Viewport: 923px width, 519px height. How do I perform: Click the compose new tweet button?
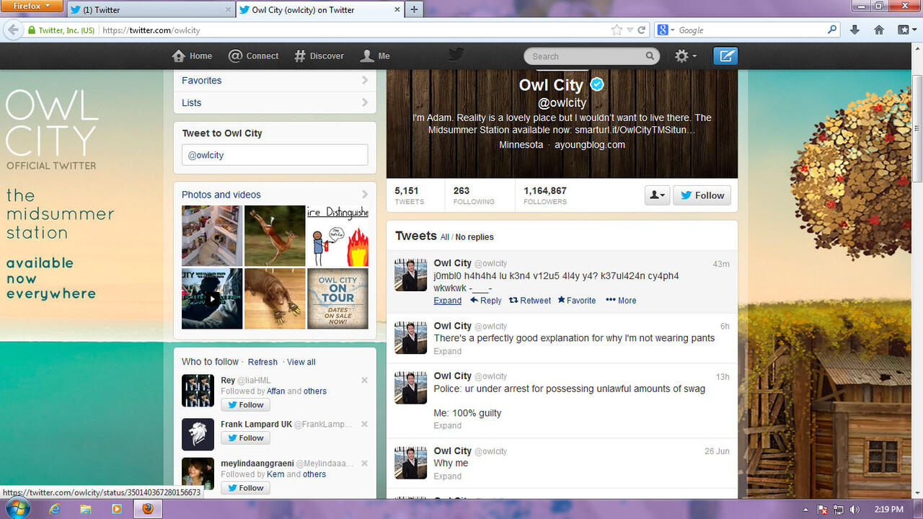[x=725, y=56]
